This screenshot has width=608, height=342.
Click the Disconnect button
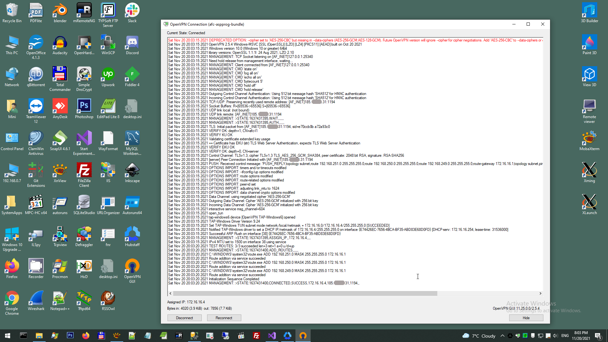tap(184, 318)
